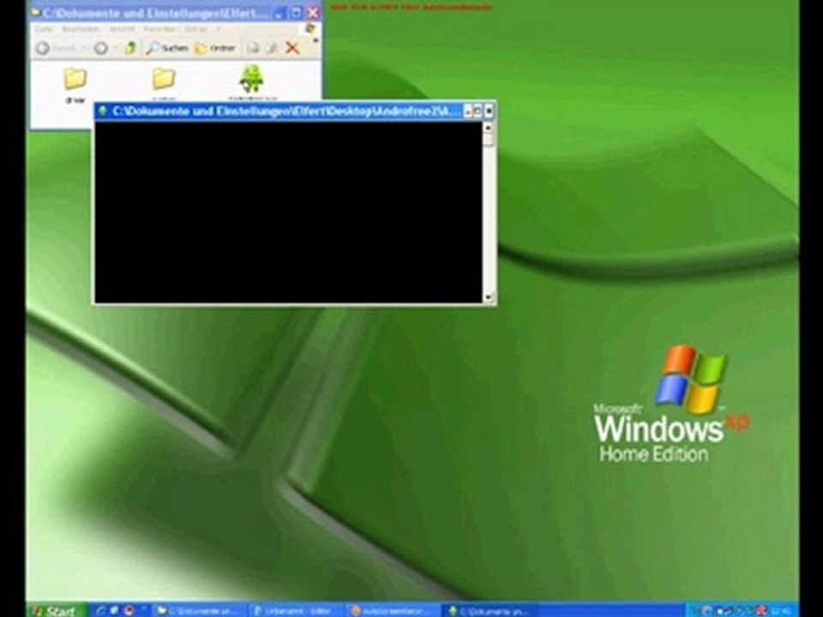
Task: Switch to the folder window taskbar button
Action: point(198,611)
